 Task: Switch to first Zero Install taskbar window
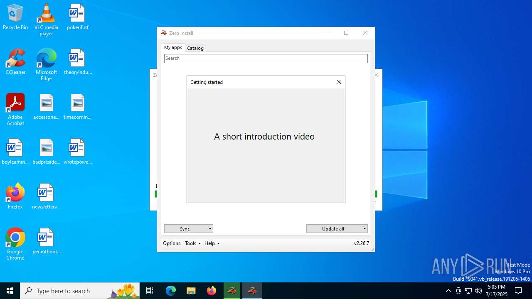[232, 291]
